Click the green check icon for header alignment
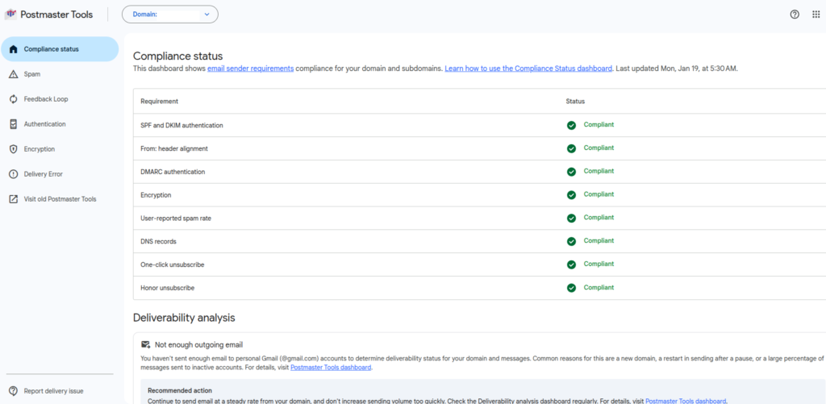 (571, 148)
